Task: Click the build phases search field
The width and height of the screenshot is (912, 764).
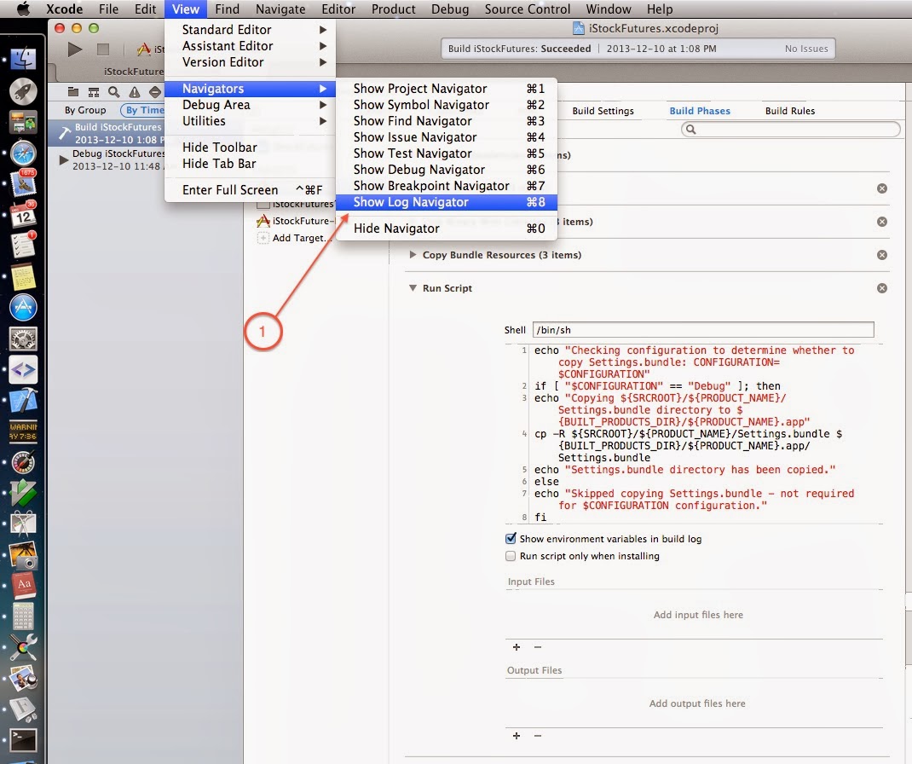Action: (791, 129)
